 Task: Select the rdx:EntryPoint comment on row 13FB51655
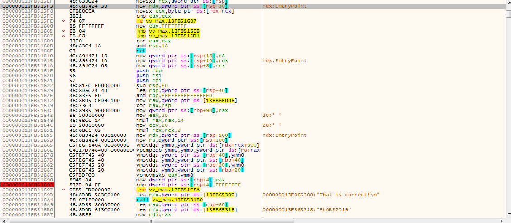(285, 135)
